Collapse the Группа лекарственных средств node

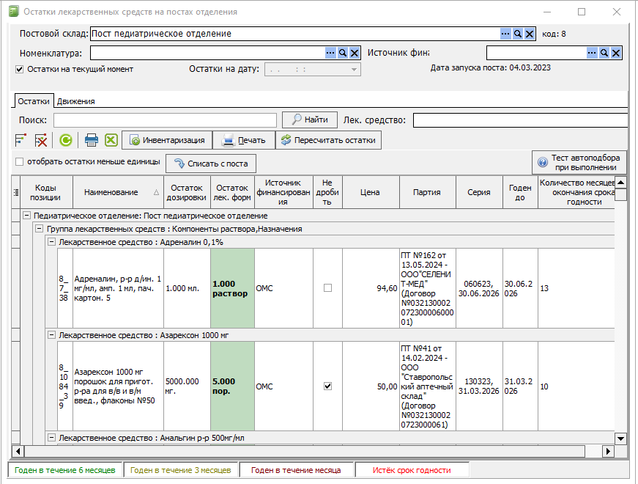tap(39, 229)
